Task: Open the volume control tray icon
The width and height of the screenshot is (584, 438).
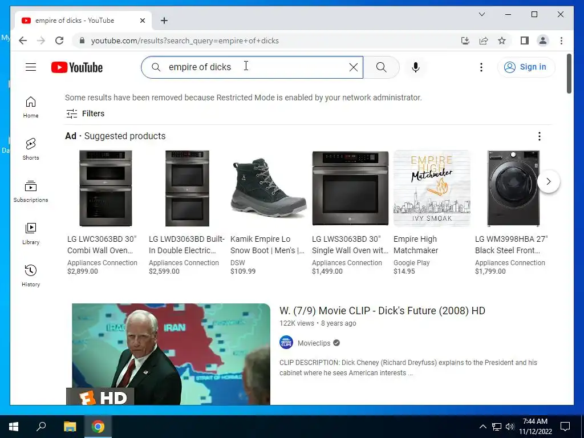Action: coord(510,427)
